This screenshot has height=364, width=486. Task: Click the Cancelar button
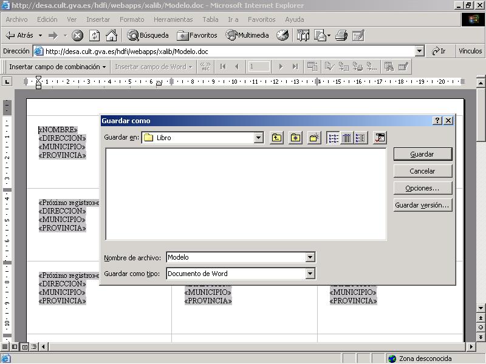click(x=422, y=171)
